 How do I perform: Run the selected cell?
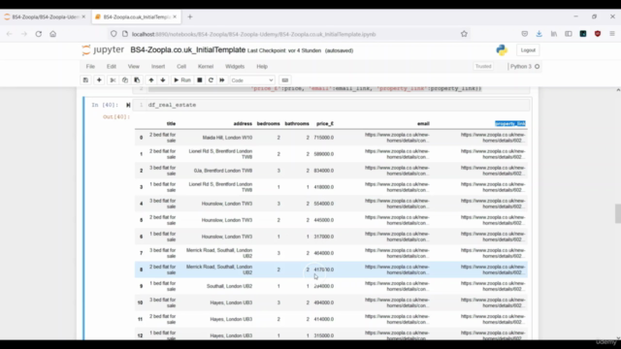[182, 80]
